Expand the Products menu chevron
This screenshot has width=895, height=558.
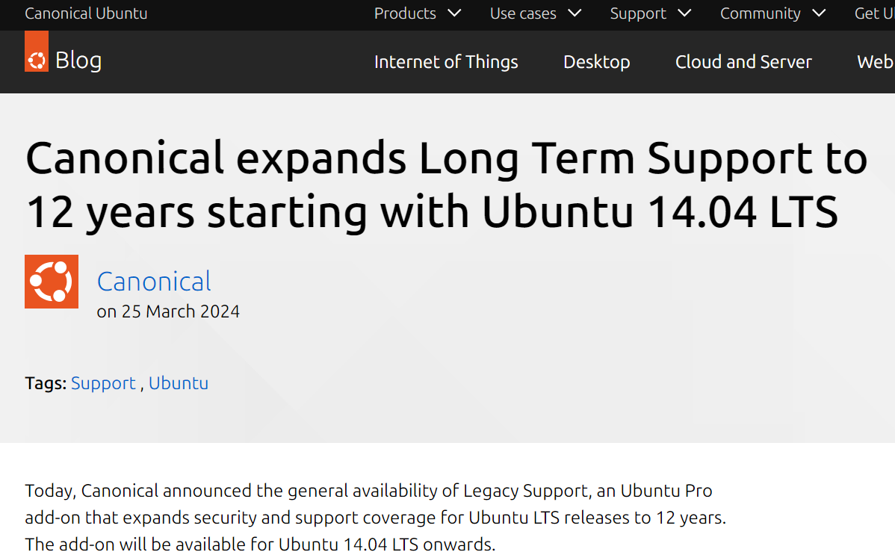454,13
